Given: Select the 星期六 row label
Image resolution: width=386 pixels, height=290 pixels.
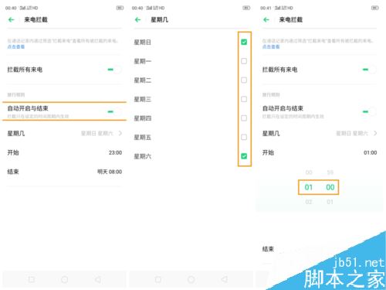Looking at the screenshot, I should (x=142, y=156).
